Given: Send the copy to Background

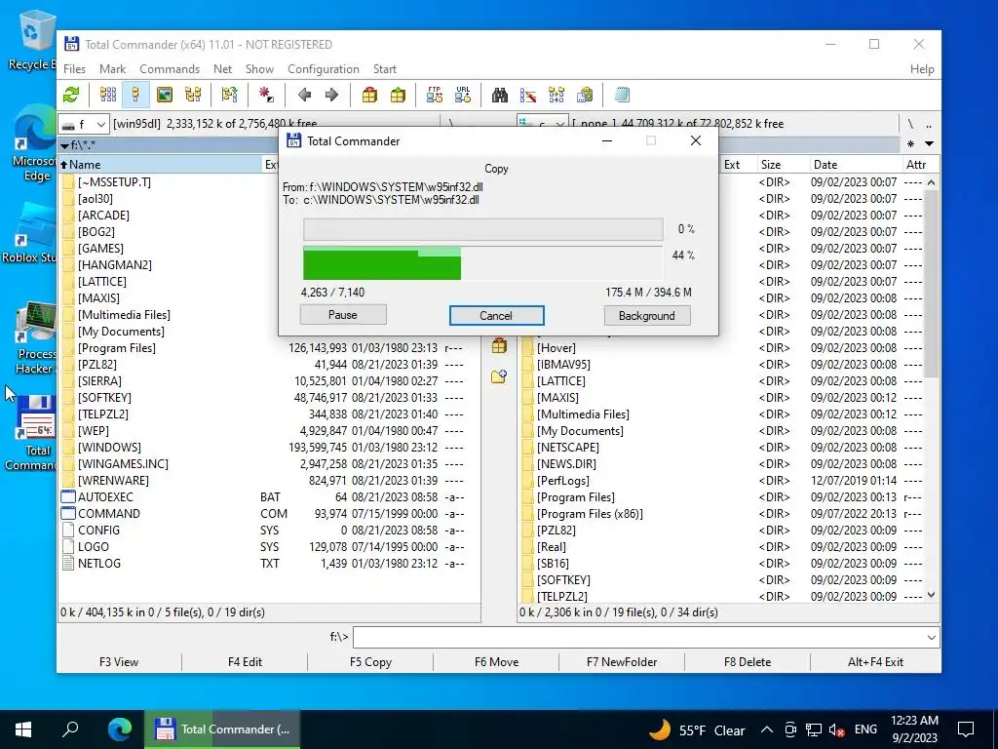Looking at the screenshot, I should click(647, 315).
